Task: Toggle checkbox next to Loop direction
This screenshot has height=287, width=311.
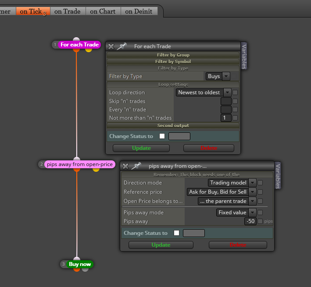Action: tap(235, 92)
